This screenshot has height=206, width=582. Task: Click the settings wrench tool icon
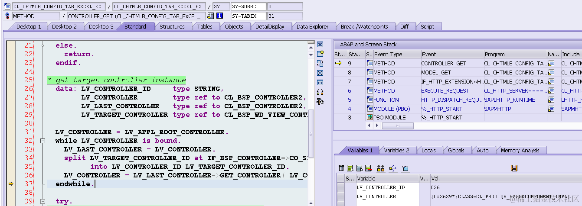320,101
